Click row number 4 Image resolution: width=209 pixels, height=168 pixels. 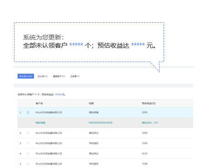click(x=20, y=153)
